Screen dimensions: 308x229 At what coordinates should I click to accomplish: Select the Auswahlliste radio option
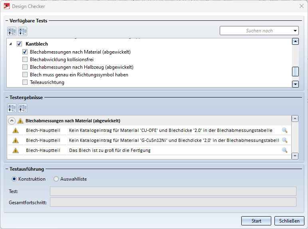coord(56,179)
